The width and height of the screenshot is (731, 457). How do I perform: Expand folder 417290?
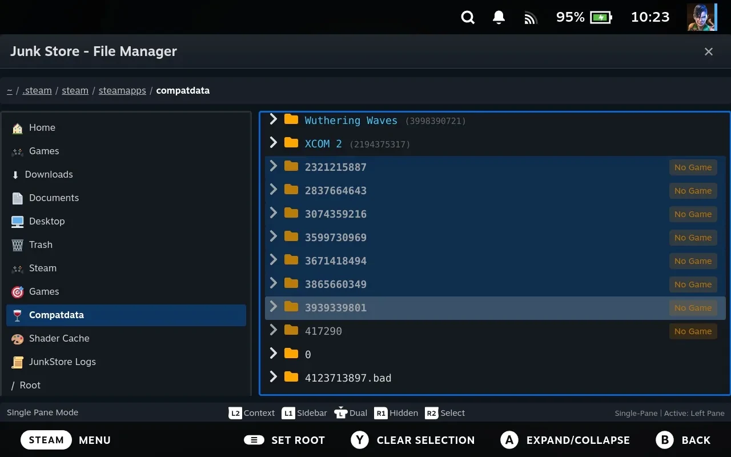pos(274,330)
